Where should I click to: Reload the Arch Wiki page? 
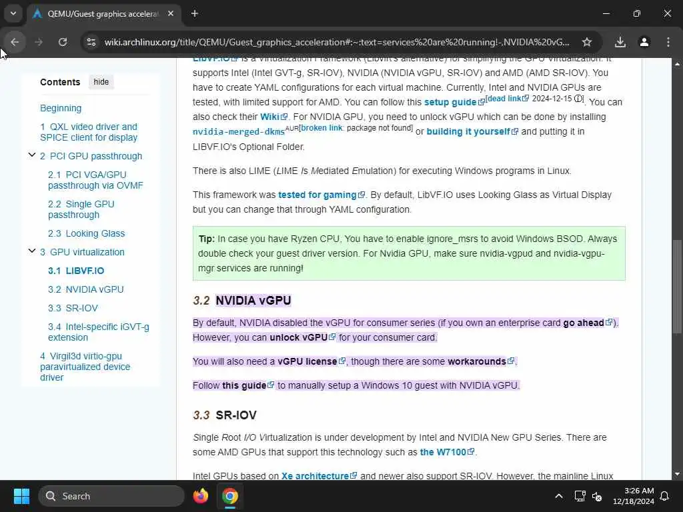tap(63, 42)
